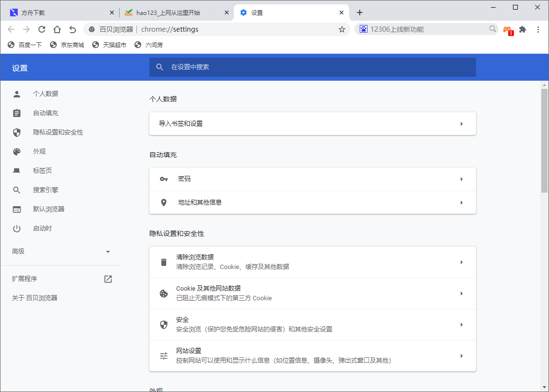Click the power icon beside 启动时

pyautogui.click(x=17, y=229)
